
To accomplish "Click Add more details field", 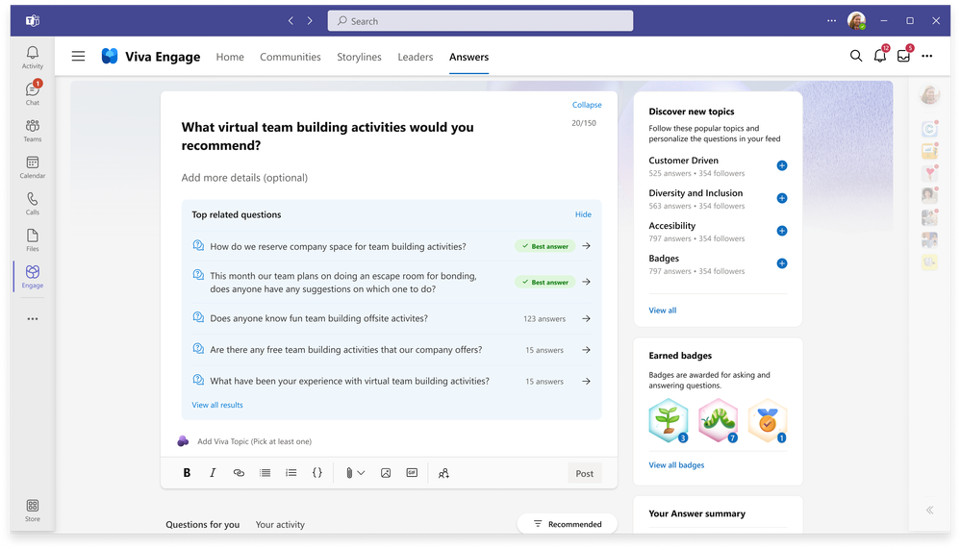I will coord(244,178).
